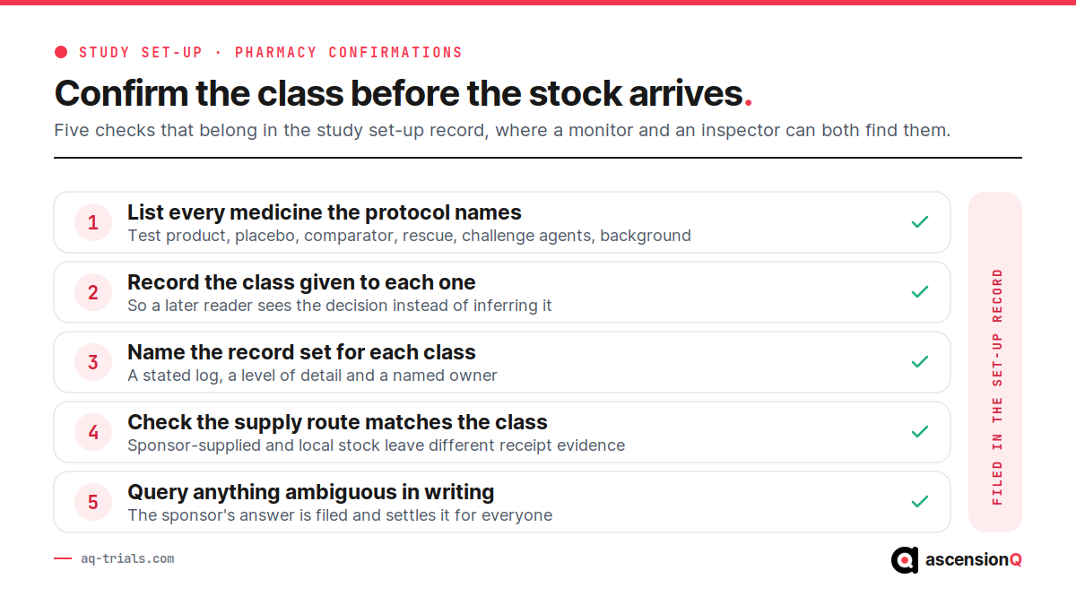Image resolution: width=1076 pixels, height=605 pixels.
Task: Toggle checkmark for Record the class
Action: coord(919,292)
